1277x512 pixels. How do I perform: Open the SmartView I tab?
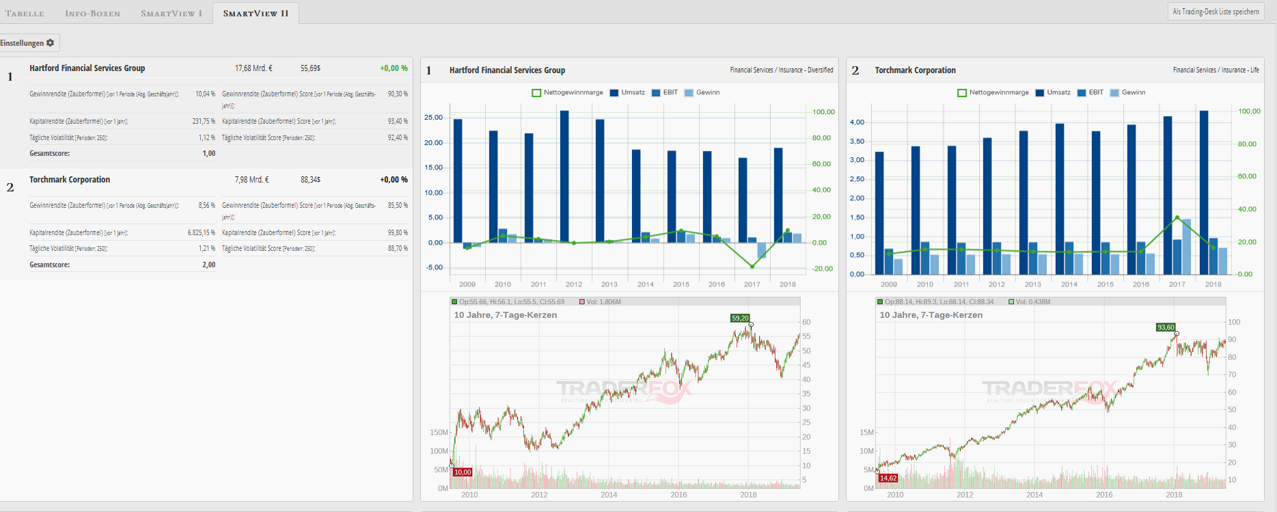point(171,13)
